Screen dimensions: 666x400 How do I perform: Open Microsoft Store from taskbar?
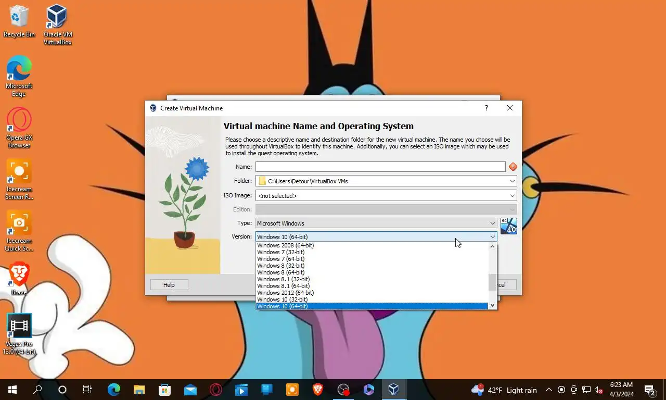click(x=165, y=390)
